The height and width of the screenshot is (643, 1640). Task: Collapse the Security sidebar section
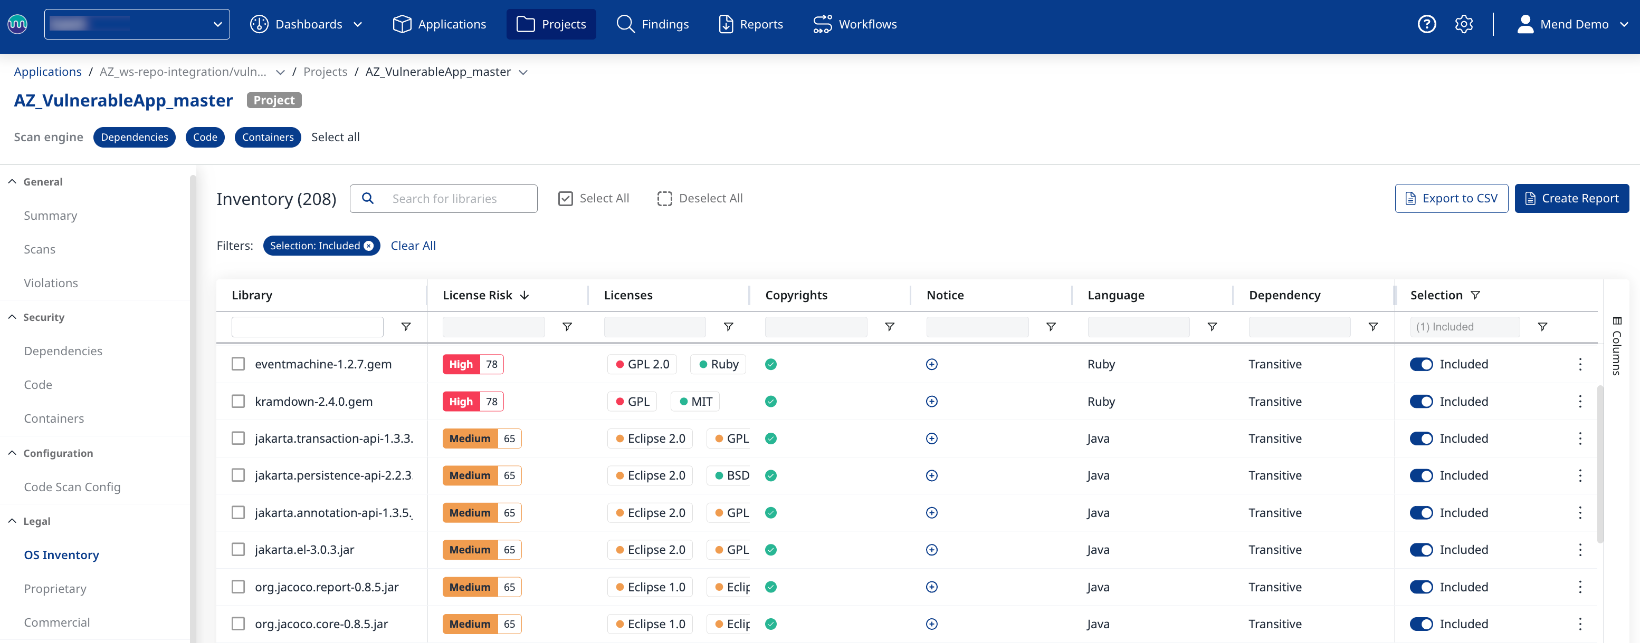(12, 317)
